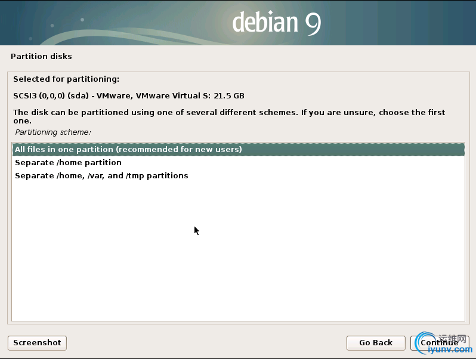Go Back to previous installer step
The width and height of the screenshot is (476, 359).
coord(376,343)
